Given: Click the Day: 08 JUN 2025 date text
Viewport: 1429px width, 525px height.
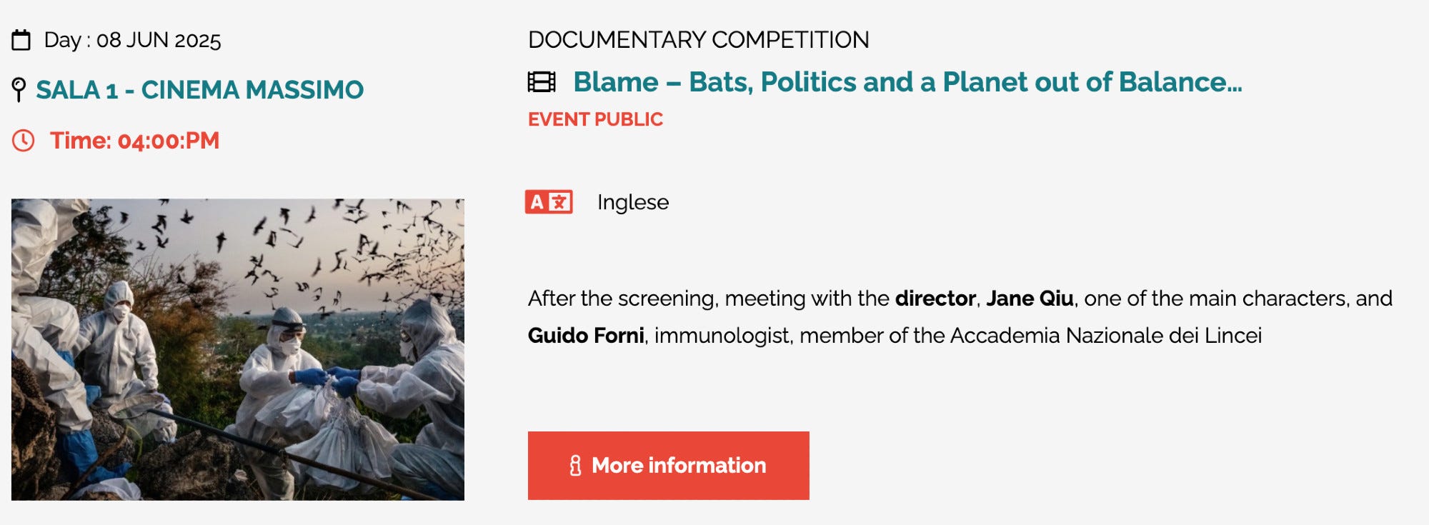Looking at the screenshot, I should (x=133, y=40).
